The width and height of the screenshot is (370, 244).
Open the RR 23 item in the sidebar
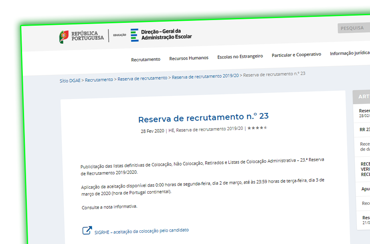point(362,130)
